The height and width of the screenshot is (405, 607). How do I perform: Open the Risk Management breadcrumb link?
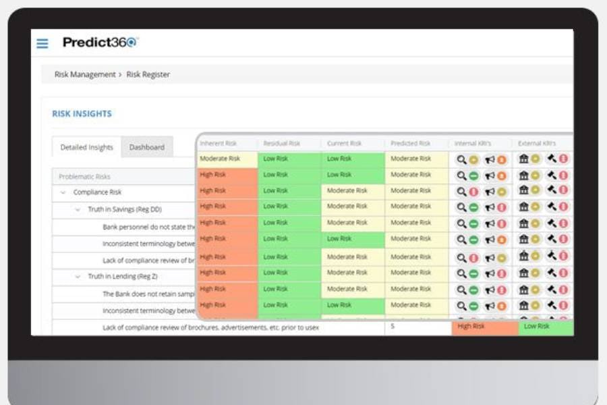84,74
